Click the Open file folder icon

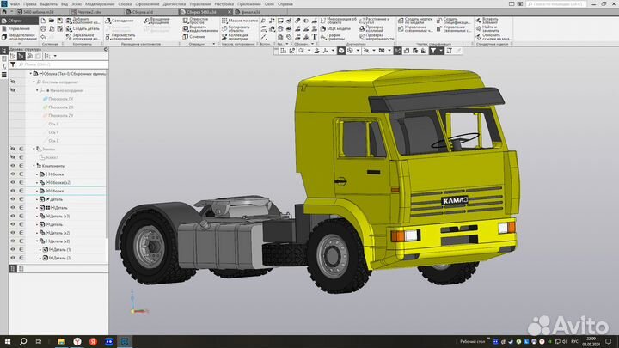52,21
